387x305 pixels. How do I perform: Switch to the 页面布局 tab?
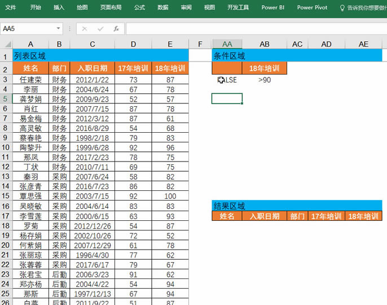(x=111, y=7)
